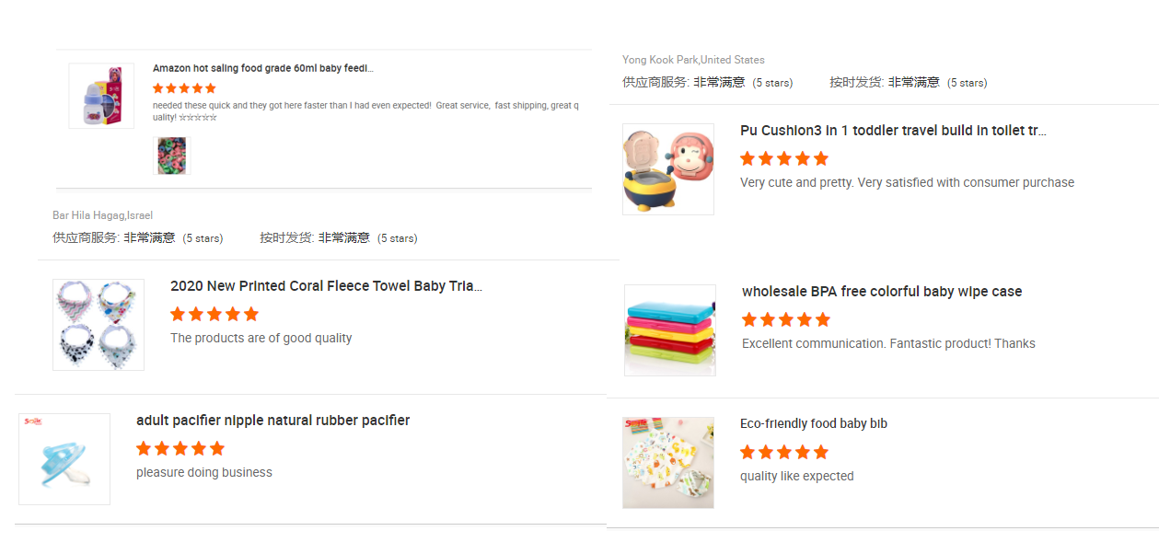The width and height of the screenshot is (1159, 554).
Task: Open the monkey toddler toilet product image
Action: click(x=668, y=169)
